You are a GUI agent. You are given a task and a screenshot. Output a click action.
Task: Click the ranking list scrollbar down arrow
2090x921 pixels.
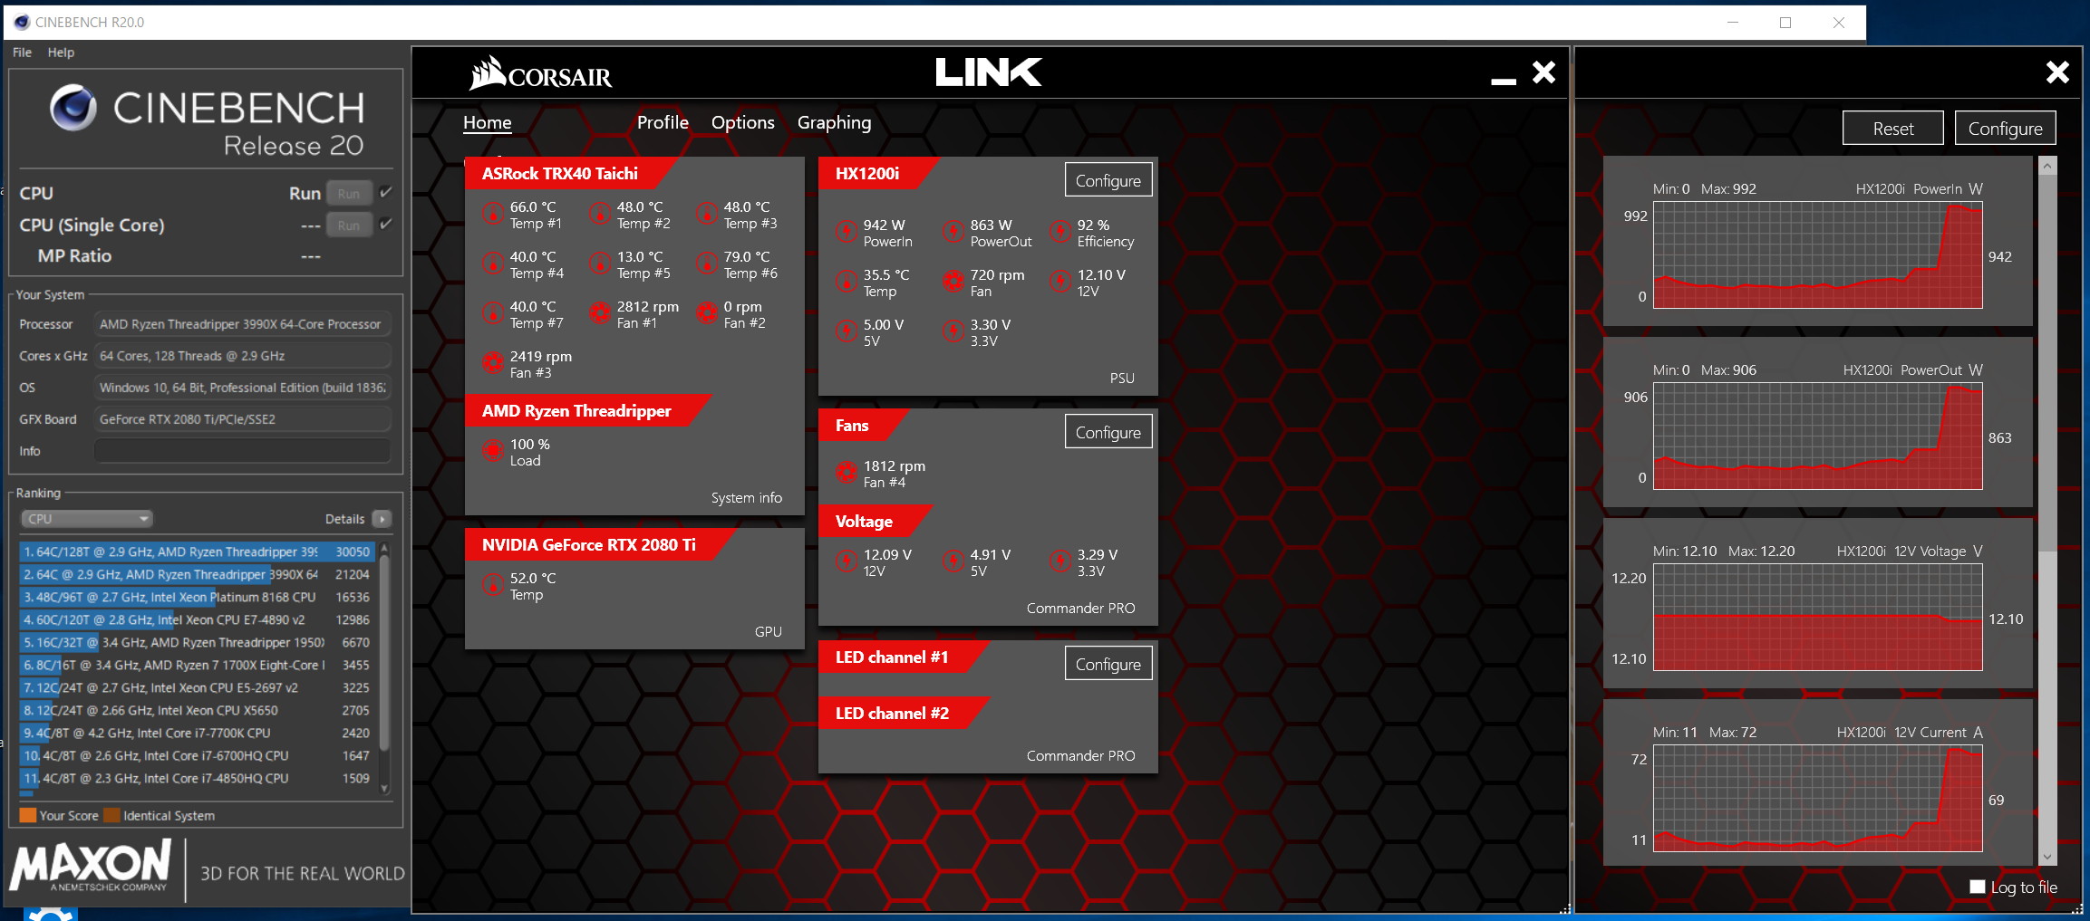[x=384, y=789]
